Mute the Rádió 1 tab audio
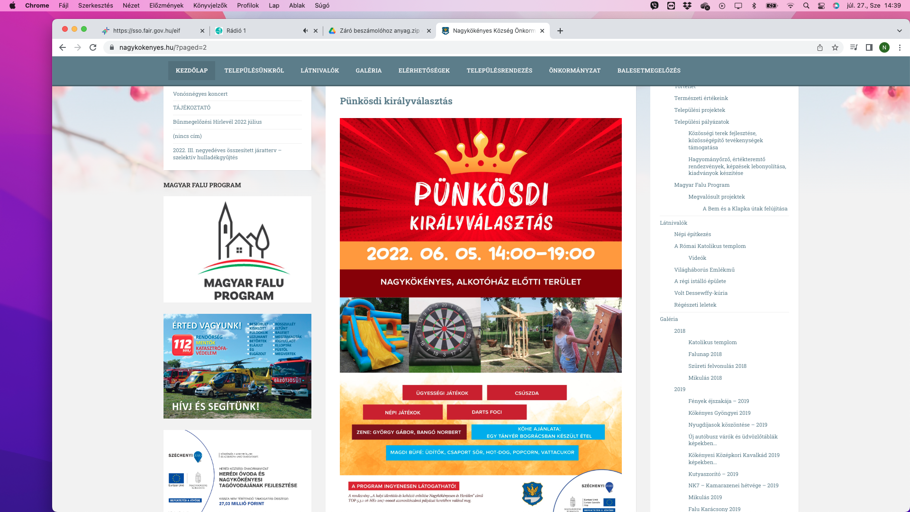 click(x=305, y=31)
